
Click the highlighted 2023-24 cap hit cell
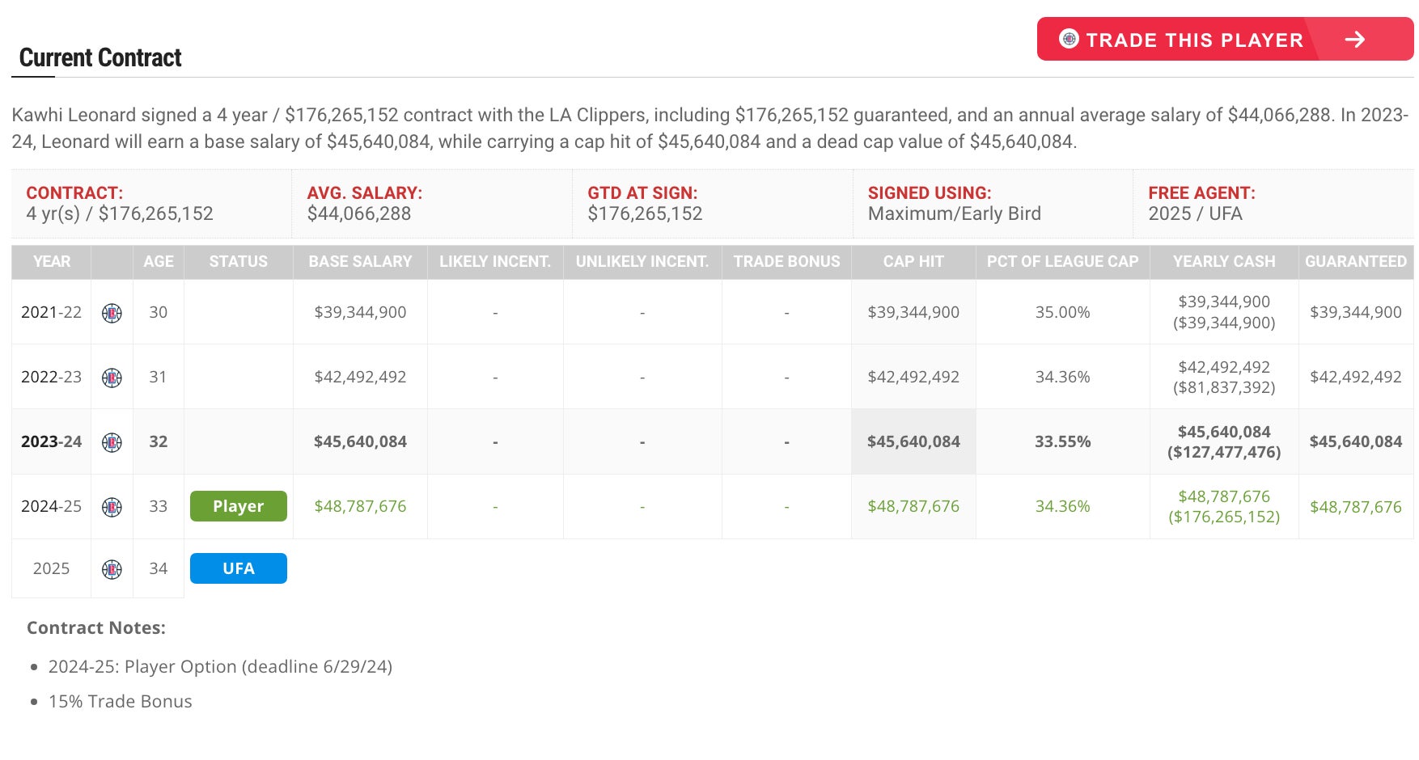coord(913,441)
